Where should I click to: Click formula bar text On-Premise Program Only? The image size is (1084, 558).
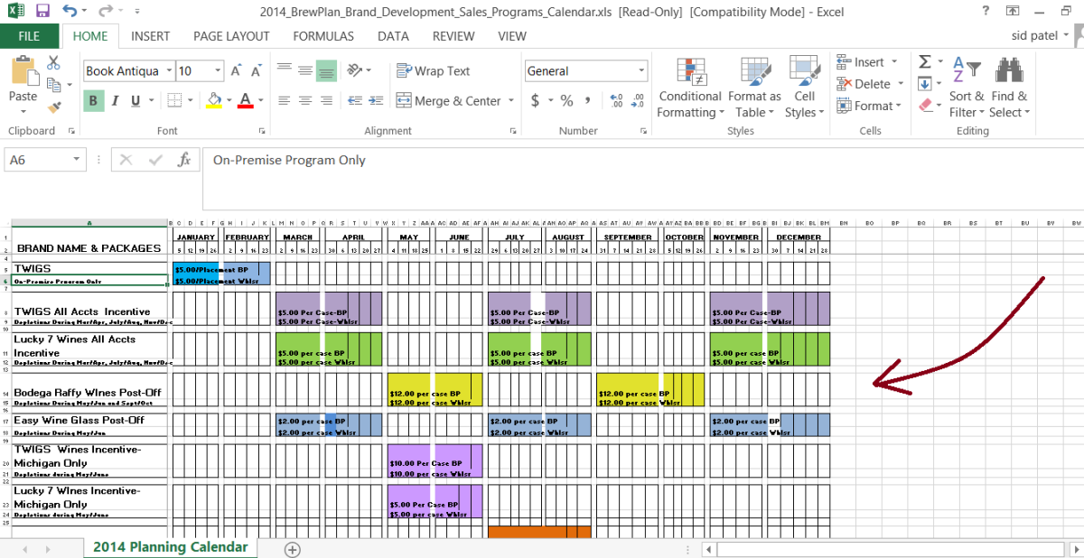coord(289,160)
